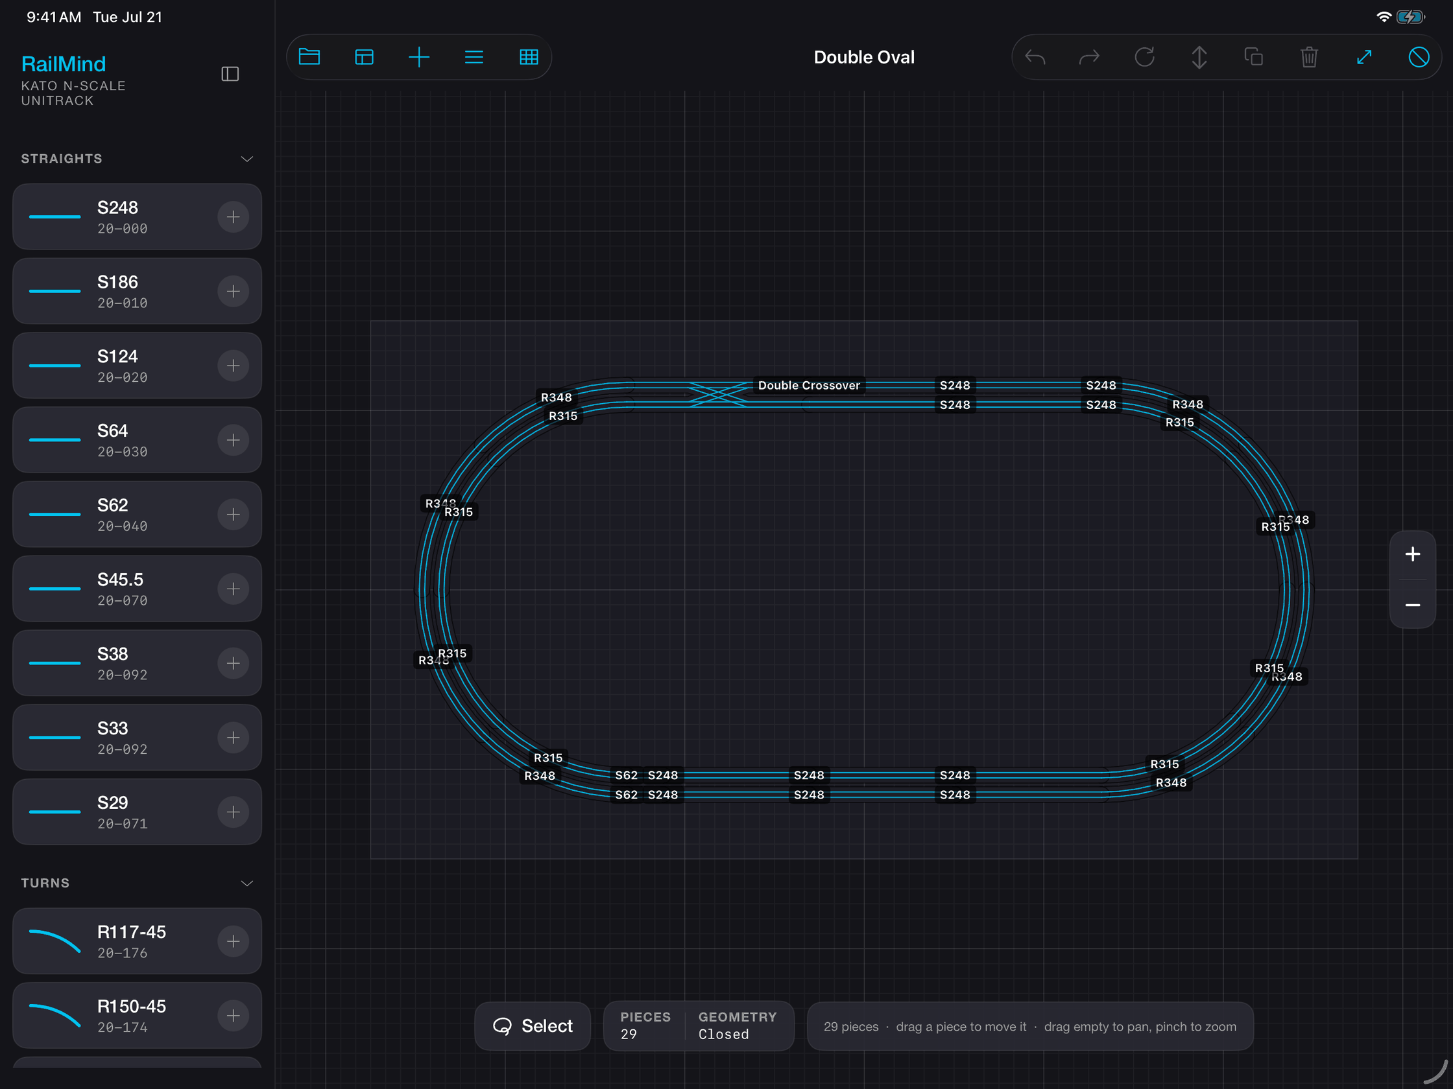
Task: Click the plus add icon in toolbar
Action: pyautogui.click(x=419, y=57)
